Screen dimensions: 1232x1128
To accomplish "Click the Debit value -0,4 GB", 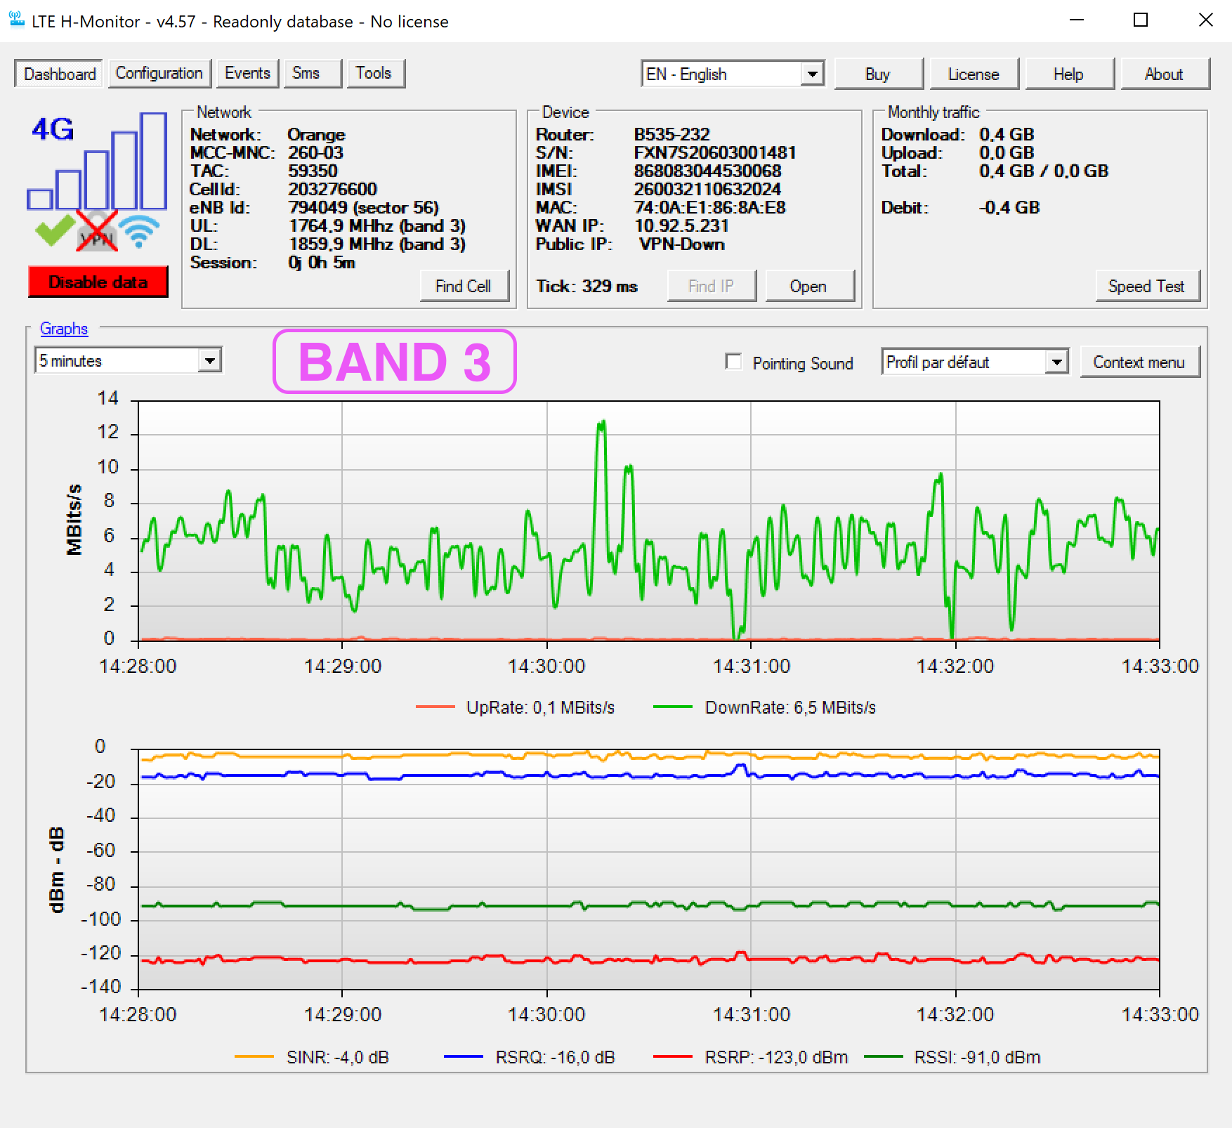I will tap(1009, 207).
